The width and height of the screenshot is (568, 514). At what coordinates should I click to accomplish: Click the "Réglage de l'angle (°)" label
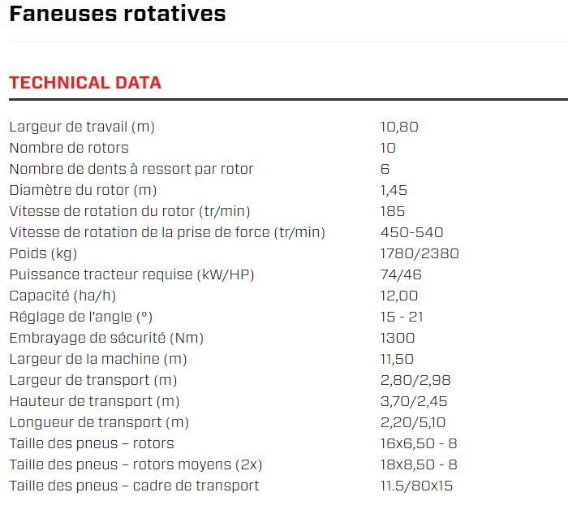80,317
